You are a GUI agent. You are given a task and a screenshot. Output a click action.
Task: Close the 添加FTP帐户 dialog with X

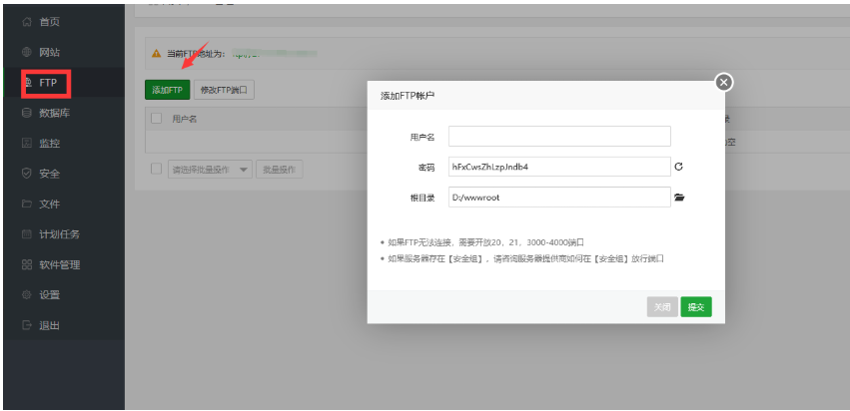pyautogui.click(x=724, y=83)
